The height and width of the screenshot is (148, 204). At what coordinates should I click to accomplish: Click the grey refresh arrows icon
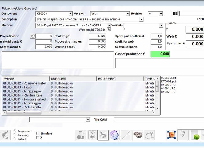click(x=183, y=135)
